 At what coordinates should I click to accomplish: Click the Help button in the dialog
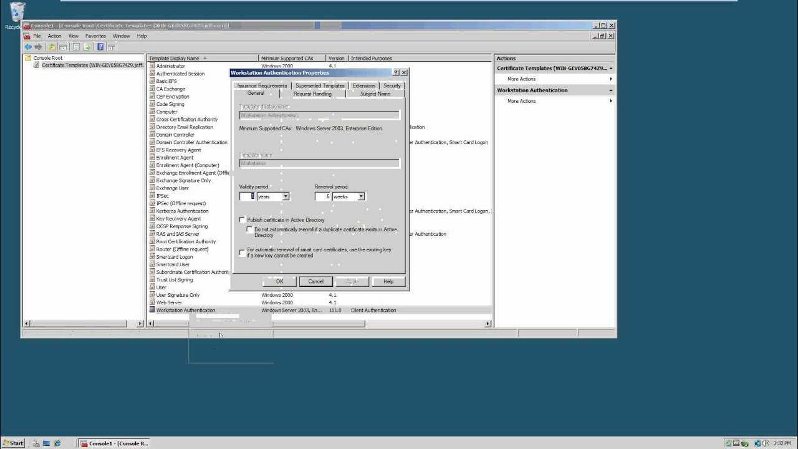[x=388, y=281]
